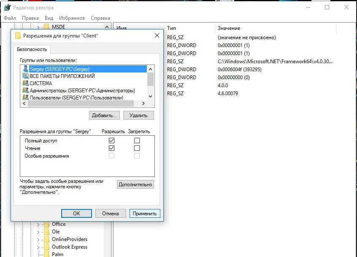Click value 0x00000000 (0)
Screen dimensions: 357x257
[x=234, y=78]
